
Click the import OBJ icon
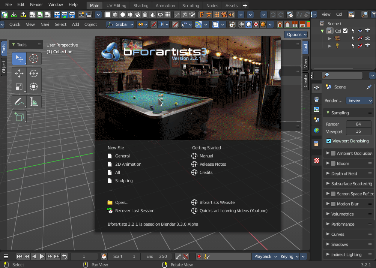(x=40, y=15)
